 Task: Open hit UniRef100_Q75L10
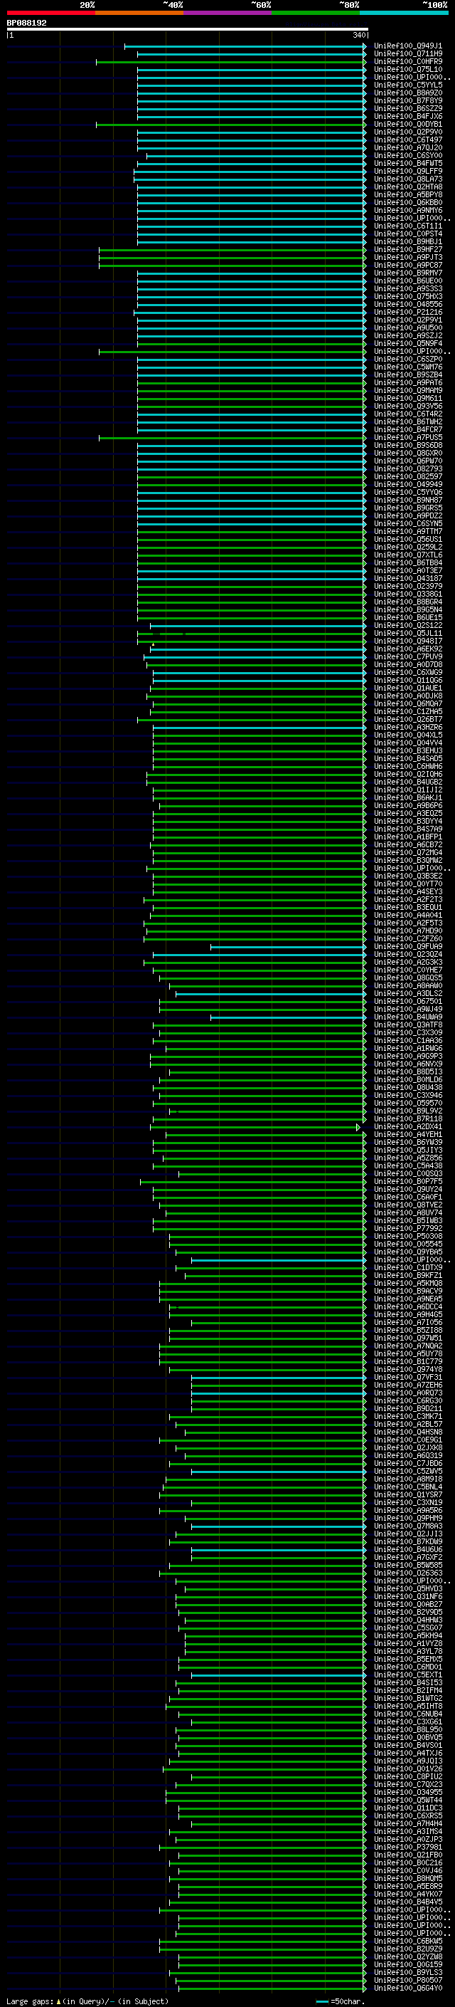(407, 69)
